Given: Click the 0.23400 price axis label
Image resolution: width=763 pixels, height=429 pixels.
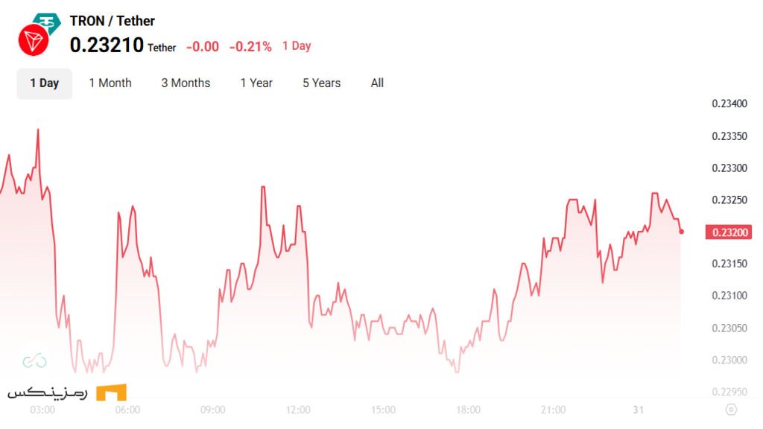Looking at the screenshot, I should click(x=730, y=104).
